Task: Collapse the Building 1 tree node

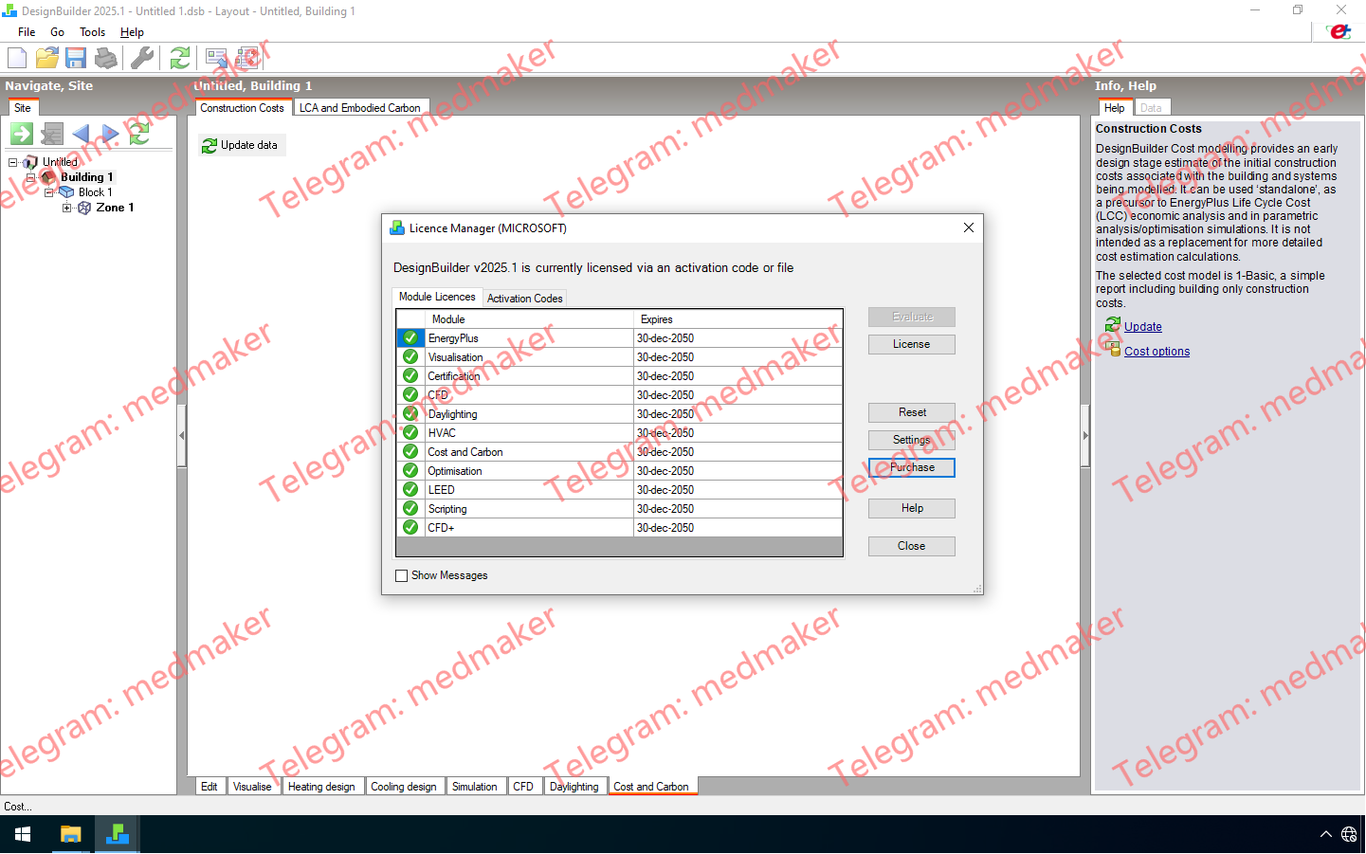Action: (29, 177)
